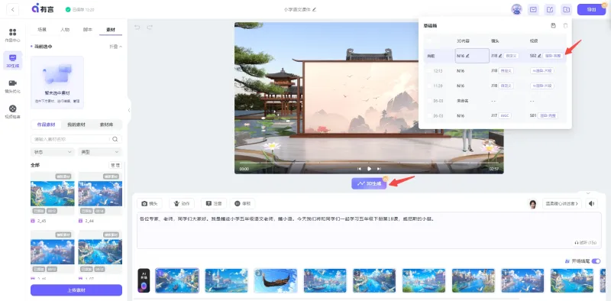Click the share icon in the header

pyautogui.click(x=550, y=9)
